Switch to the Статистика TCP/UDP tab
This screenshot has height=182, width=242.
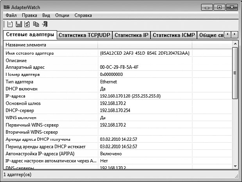84,35
